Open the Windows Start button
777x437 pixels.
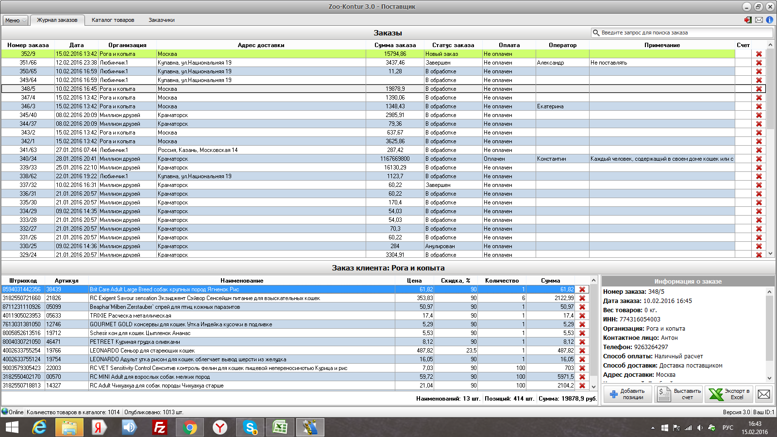coord(12,427)
